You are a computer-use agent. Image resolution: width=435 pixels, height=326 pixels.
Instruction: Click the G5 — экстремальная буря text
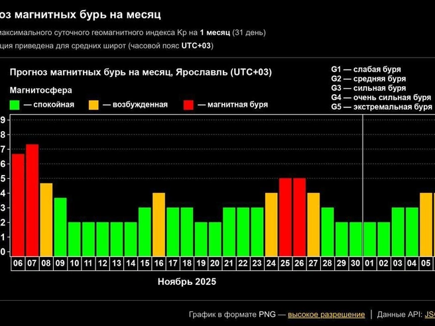coord(381,107)
